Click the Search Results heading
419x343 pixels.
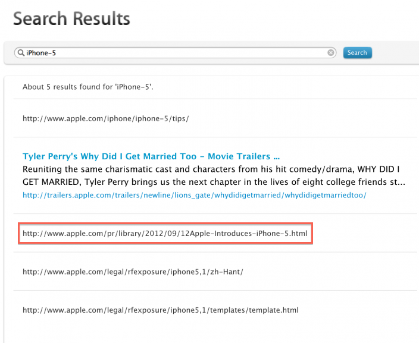coord(71,18)
